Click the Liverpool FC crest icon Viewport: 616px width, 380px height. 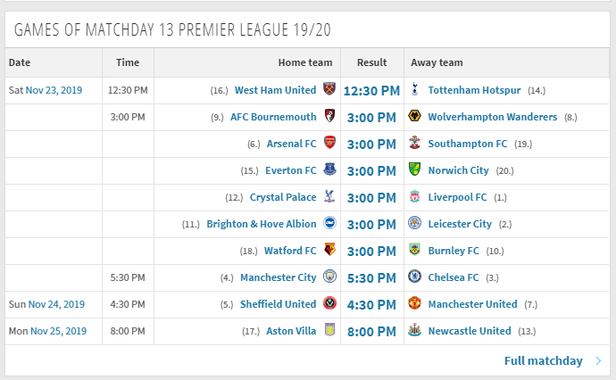tap(414, 196)
